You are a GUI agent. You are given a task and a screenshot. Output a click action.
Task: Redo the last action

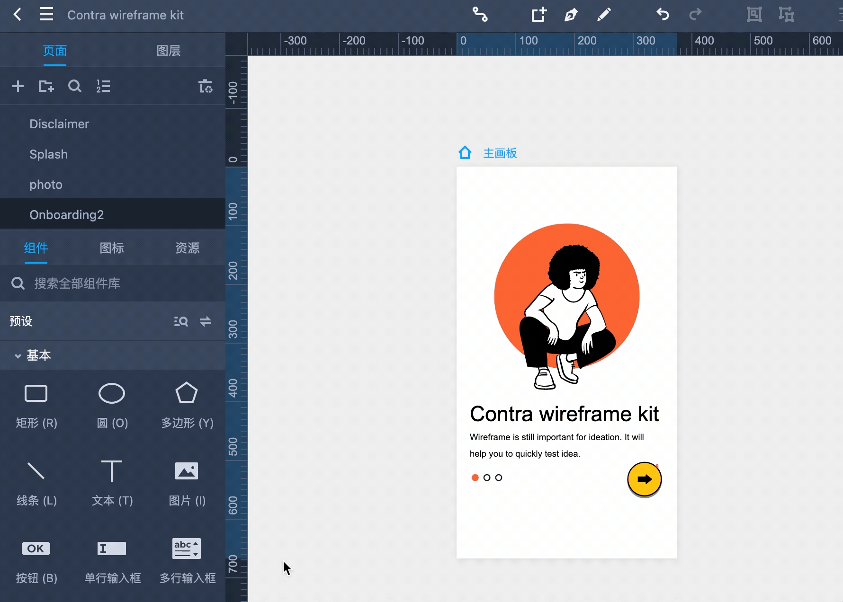695,15
